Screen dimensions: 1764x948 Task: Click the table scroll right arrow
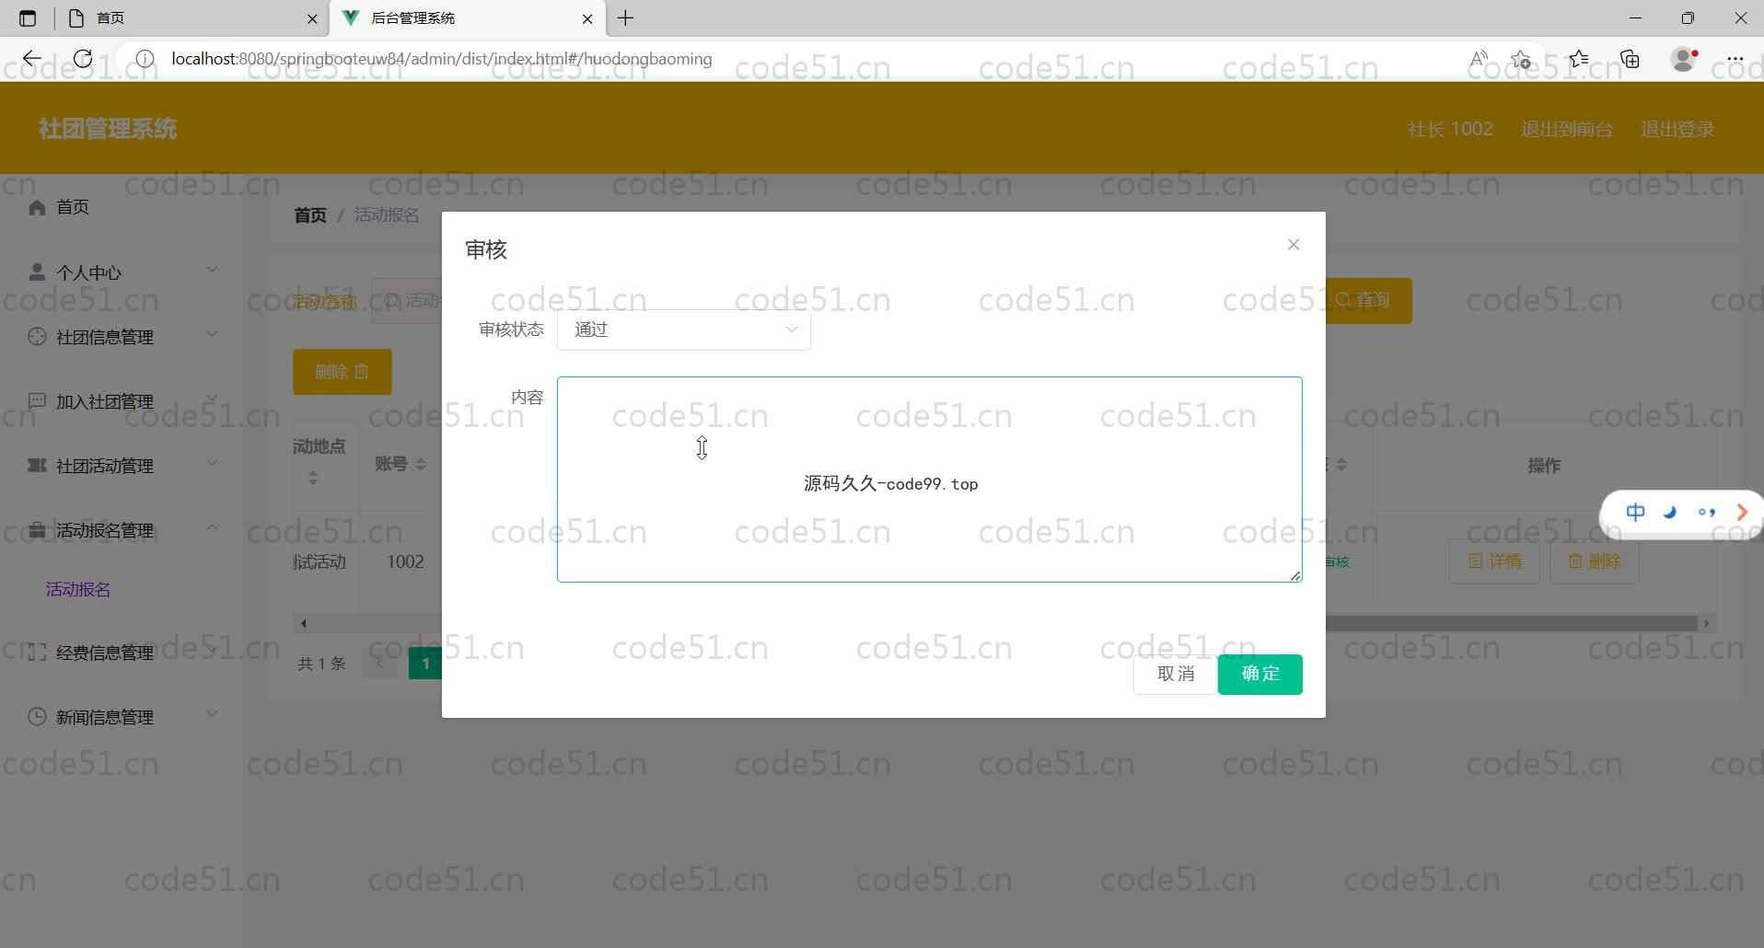(1706, 623)
